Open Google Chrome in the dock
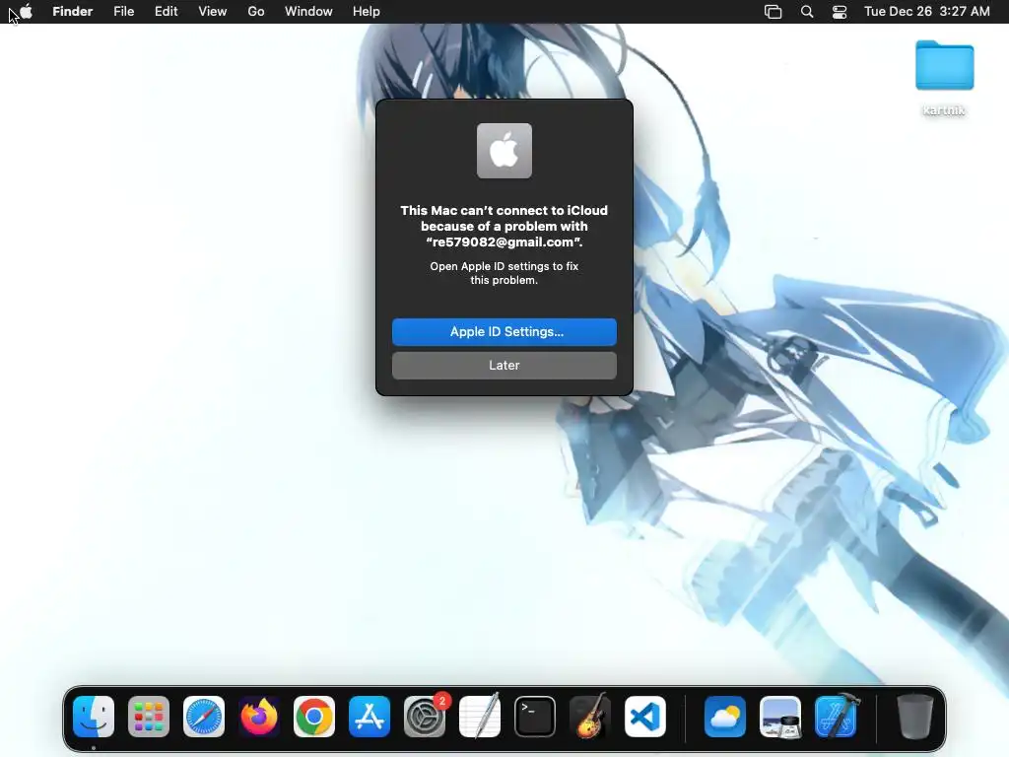Screen dimensions: 1009x757 pyautogui.click(x=314, y=717)
